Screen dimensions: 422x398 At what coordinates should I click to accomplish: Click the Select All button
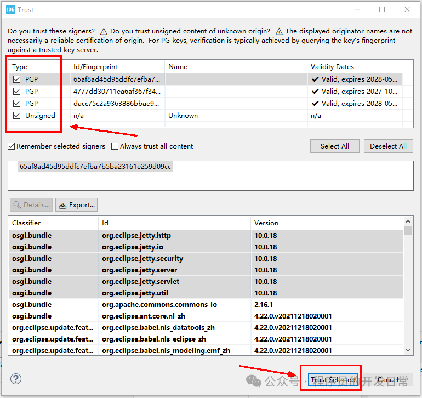tap(334, 146)
